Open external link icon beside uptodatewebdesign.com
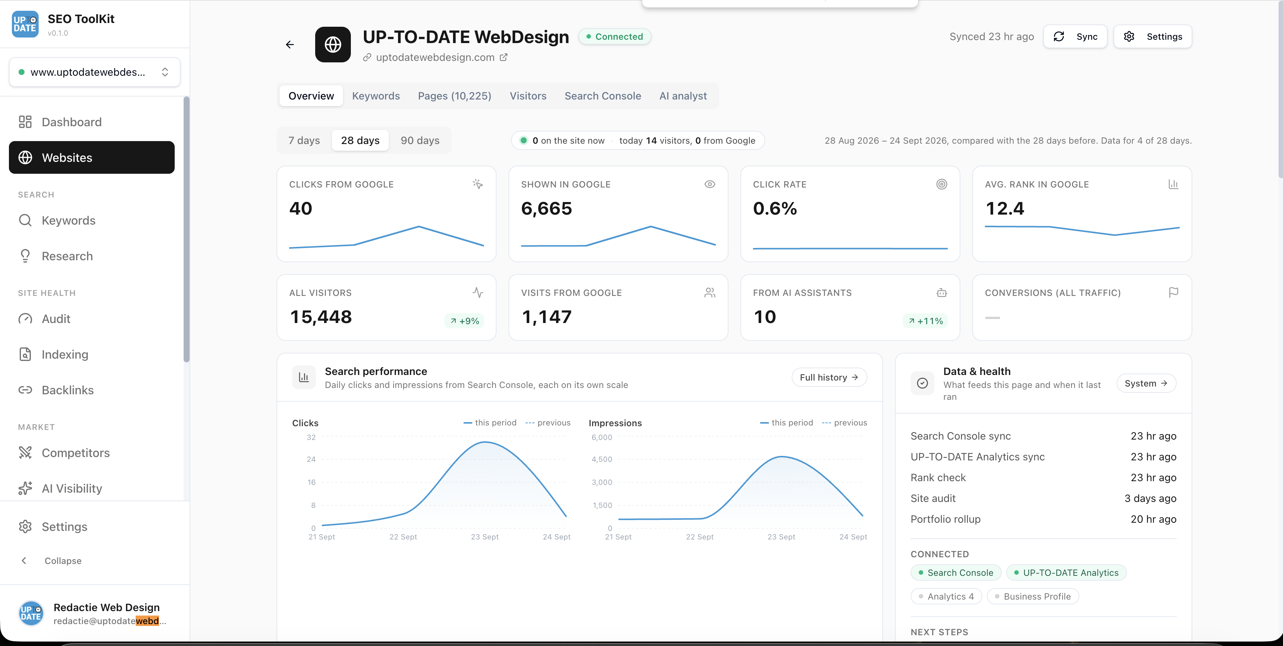This screenshot has width=1283, height=646. click(504, 57)
